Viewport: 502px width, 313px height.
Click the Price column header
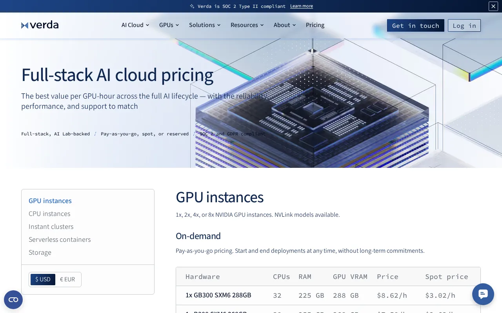pyautogui.click(x=387, y=277)
